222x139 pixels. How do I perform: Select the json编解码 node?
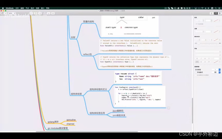click(x=118, y=111)
